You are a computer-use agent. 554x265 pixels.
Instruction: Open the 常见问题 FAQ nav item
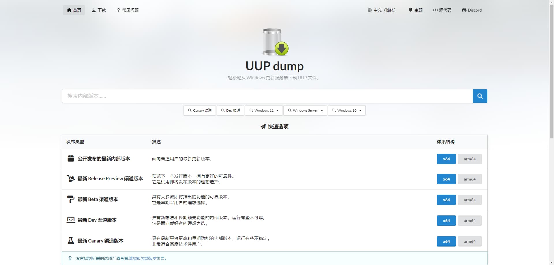pos(128,10)
